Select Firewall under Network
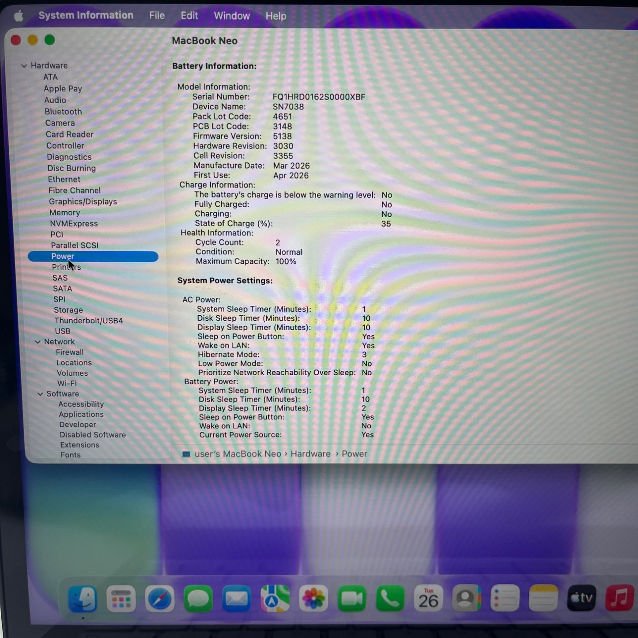The image size is (638, 638). (x=70, y=352)
